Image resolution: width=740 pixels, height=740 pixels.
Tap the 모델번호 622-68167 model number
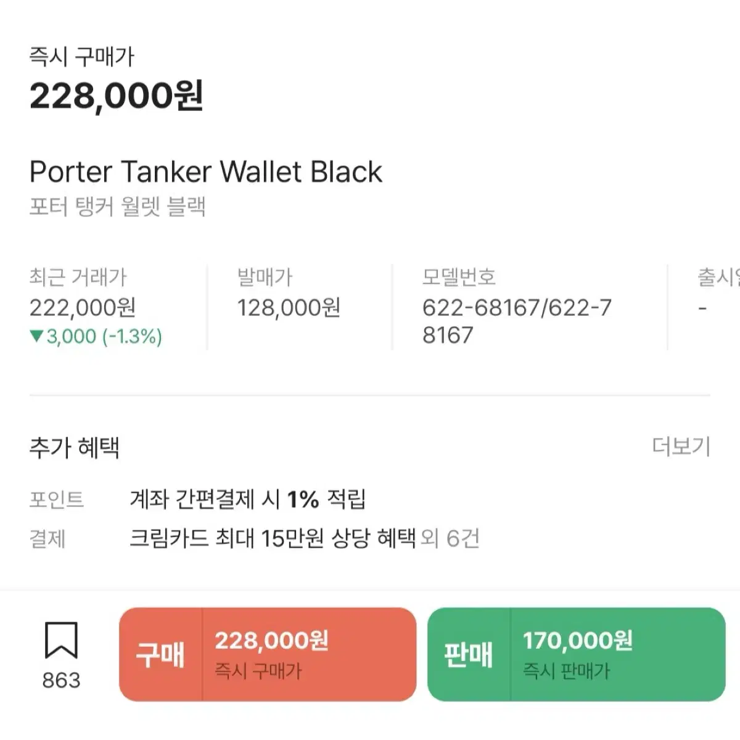coord(517,321)
